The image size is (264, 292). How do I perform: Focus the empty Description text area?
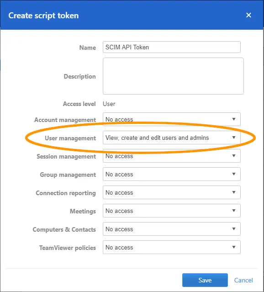click(173, 76)
